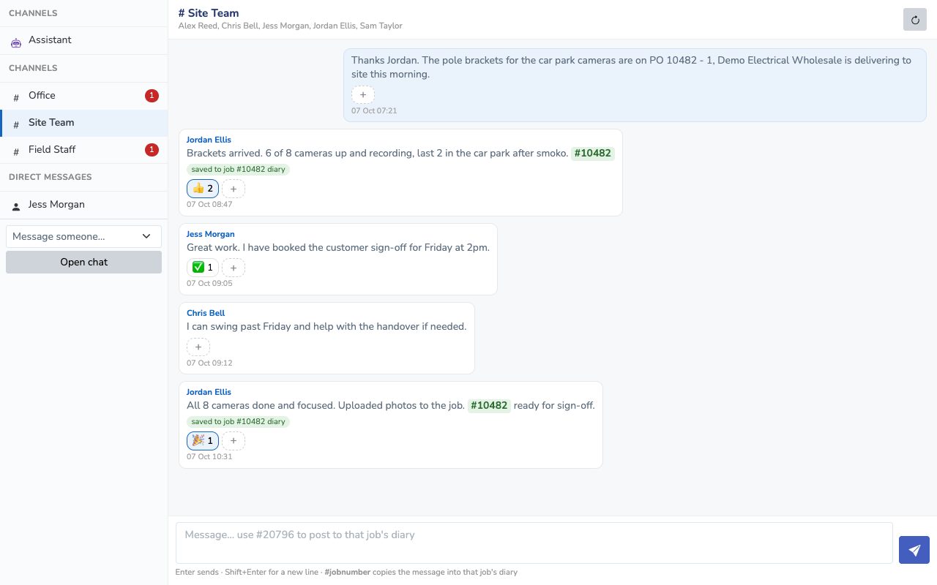Open job #10482 tag in 'Brackets arrived' message
This screenshot has height=585, width=937.
click(x=592, y=154)
